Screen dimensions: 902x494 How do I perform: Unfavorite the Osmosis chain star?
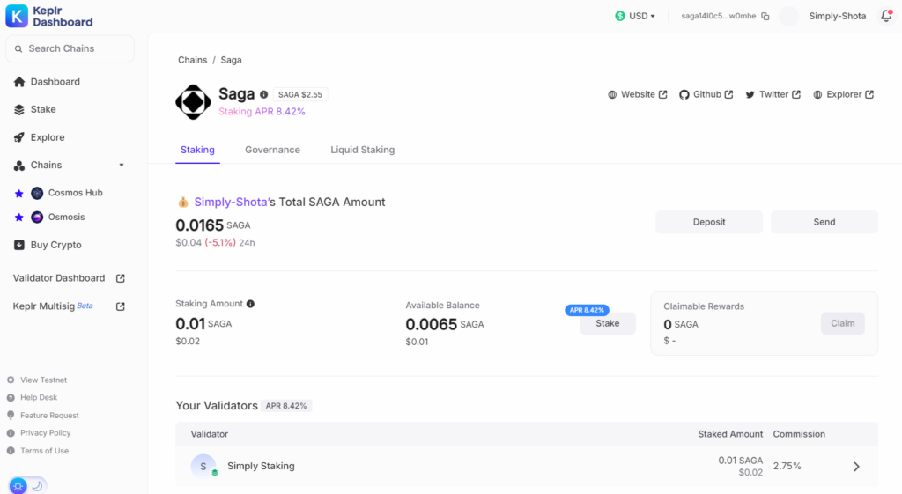[18, 218]
